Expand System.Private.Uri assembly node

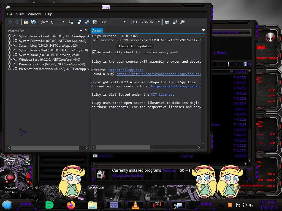pos(9,41)
